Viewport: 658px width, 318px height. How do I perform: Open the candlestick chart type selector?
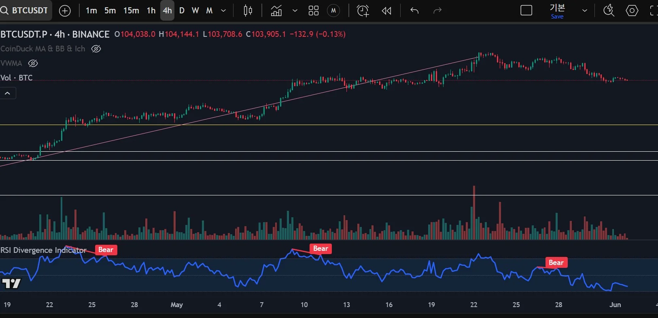tap(248, 11)
